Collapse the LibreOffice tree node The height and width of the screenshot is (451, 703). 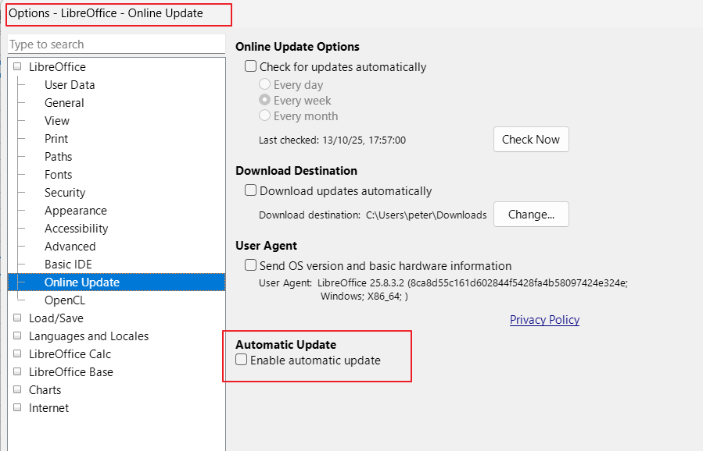click(x=17, y=67)
